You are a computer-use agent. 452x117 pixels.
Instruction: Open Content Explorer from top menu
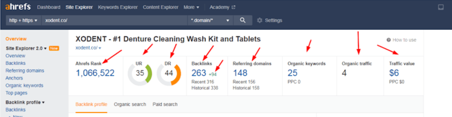161,7
